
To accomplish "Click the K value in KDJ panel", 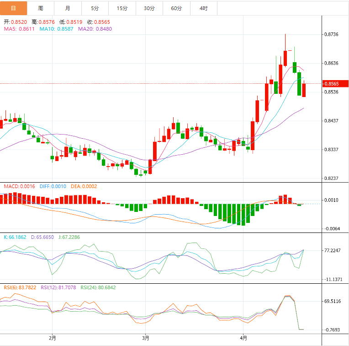I will 15,237.
